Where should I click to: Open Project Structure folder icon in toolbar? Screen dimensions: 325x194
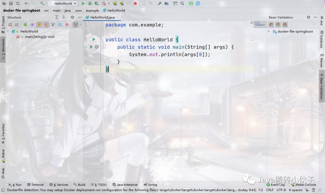point(166,4)
